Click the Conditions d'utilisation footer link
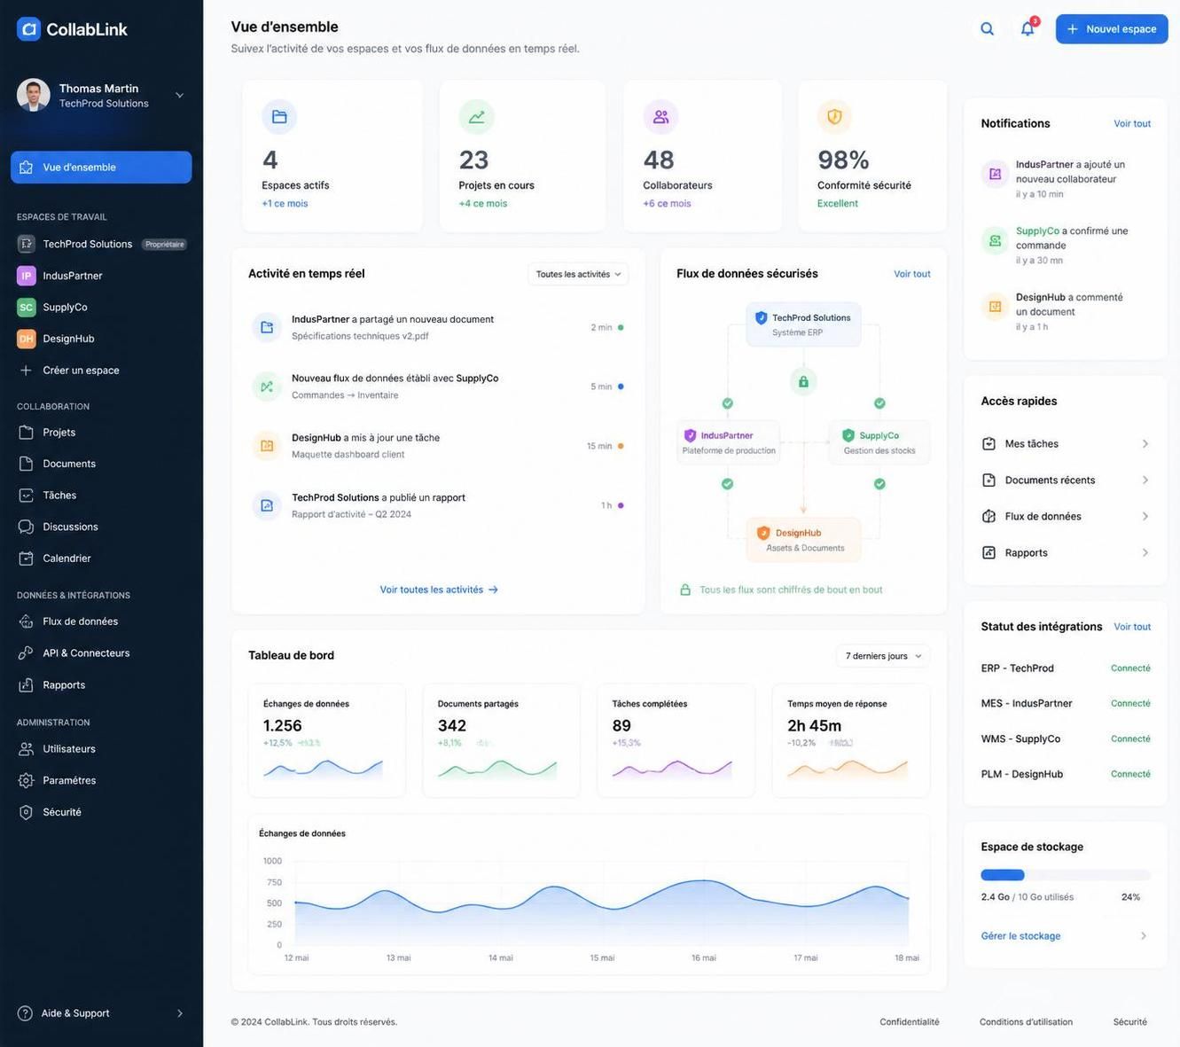Image resolution: width=1180 pixels, height=1047 pixels. pyautogui.click(x=1026, y=1022)
